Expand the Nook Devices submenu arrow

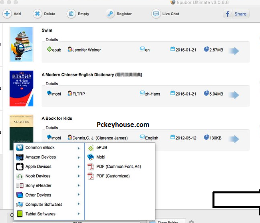point(79,176)
